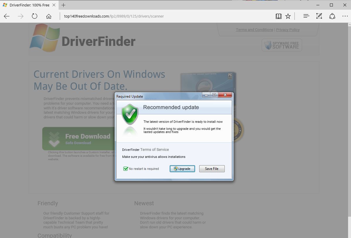Open the browser home page
Viewport: 351px width, 238px height.
(49, 16)
